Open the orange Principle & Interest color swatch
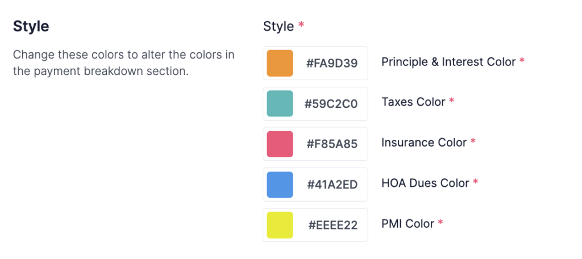Viewport: 582px width, 259px height. tap(280, 63)
